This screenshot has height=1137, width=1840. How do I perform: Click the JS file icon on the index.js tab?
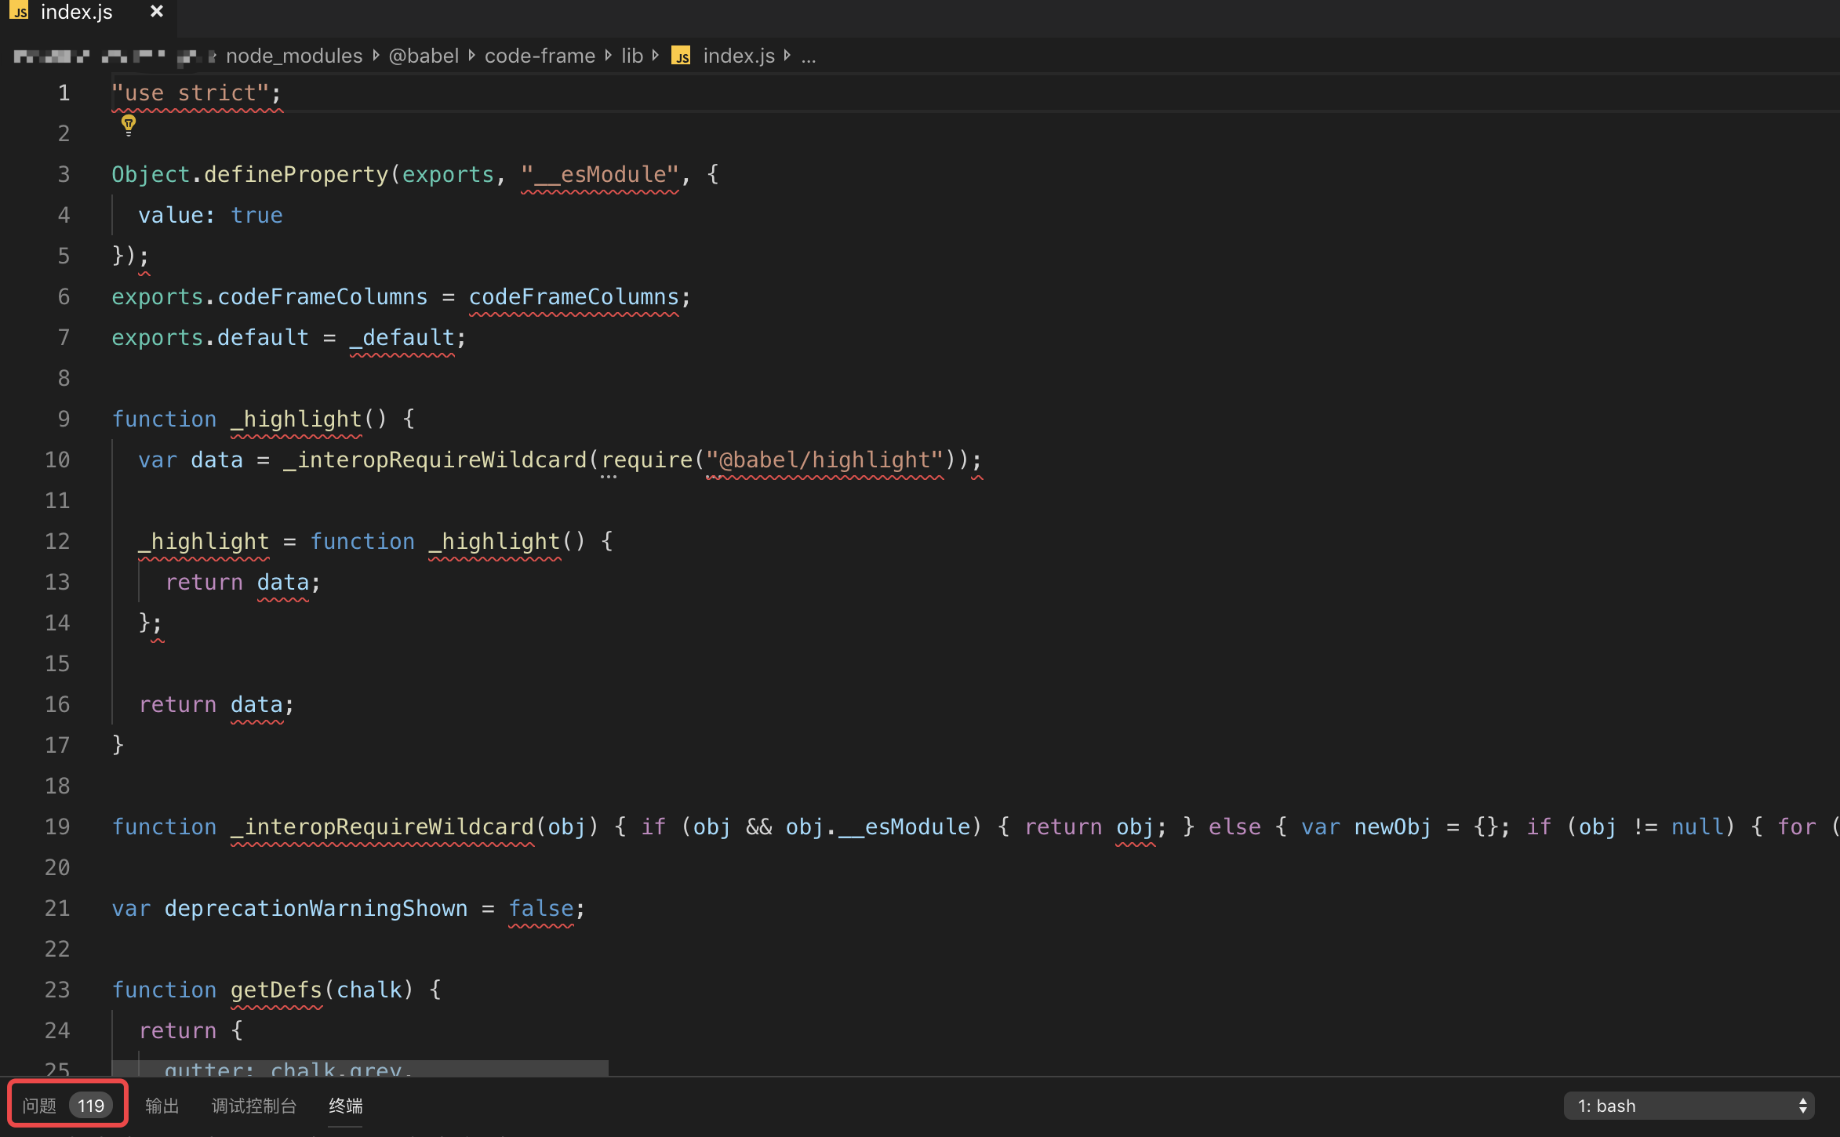point(21,12)
